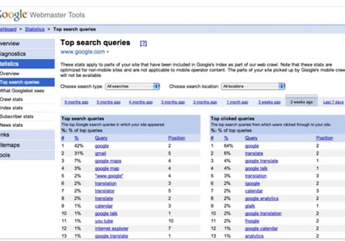Image resolution: width=345 pixels, height=241 pixels.
Task: Go to Dashboard breadcrumb link
Action: pyautogui.click(x=8, y=29)
